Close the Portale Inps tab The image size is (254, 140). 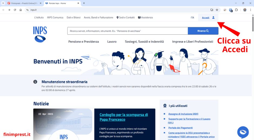click(x=78, y=3)
